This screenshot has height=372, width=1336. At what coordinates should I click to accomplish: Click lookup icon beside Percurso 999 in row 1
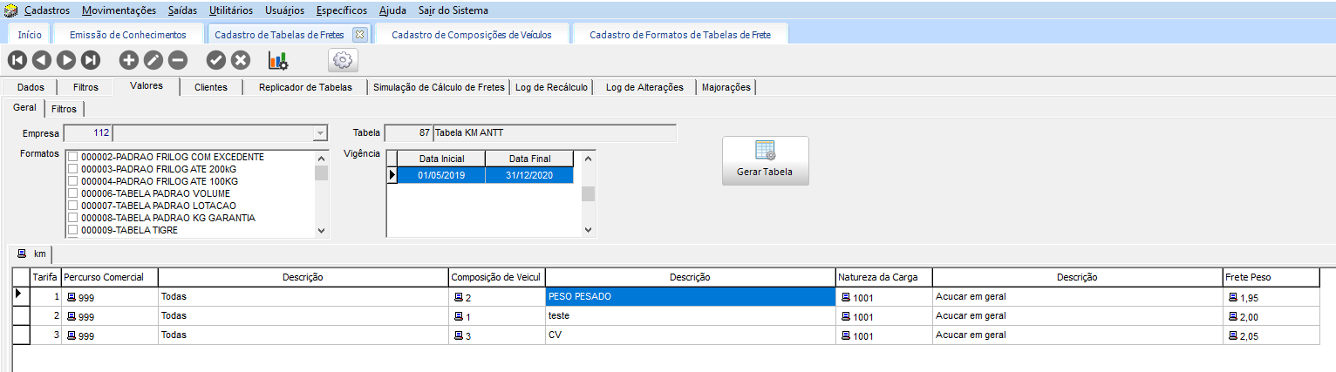pos(71,297)
